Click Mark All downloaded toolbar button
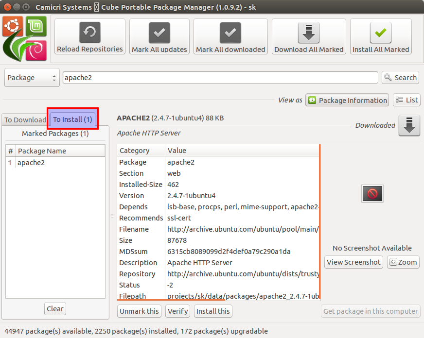424x338 pixels. pyautogui.click(x=230, y=36)
